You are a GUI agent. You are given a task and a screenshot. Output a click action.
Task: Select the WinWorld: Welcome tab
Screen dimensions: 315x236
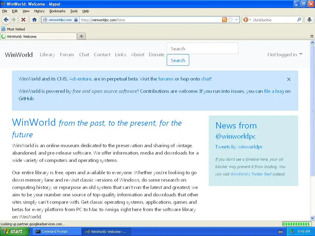tap(38, 36)
